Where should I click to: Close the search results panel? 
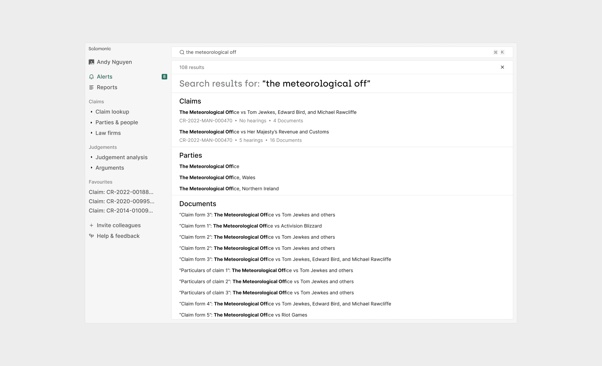coord(502,67)
